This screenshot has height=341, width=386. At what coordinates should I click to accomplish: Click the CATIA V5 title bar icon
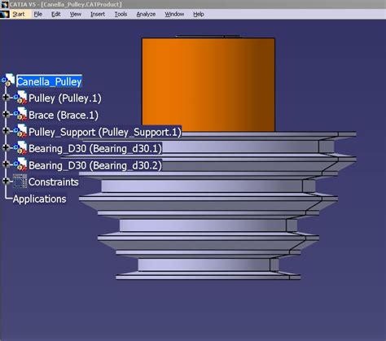pos(5,4)
